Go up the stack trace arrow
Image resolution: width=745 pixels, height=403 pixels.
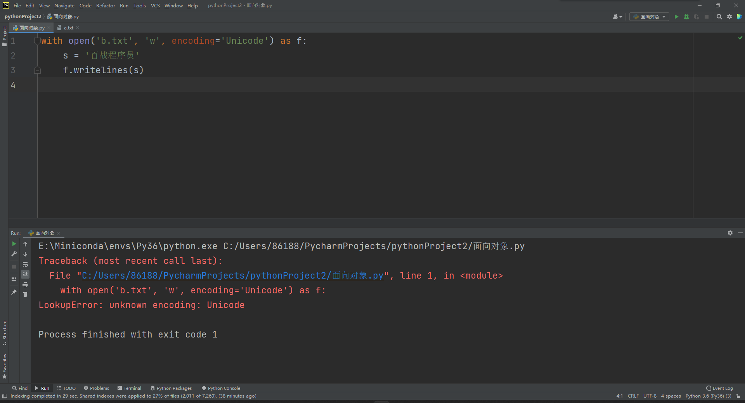click(25, 244)
